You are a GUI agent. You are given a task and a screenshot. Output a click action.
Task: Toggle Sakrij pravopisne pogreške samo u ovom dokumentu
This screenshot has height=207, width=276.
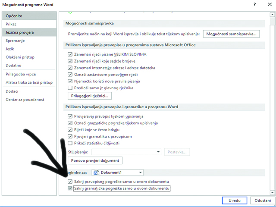click(x=70, y=182)
